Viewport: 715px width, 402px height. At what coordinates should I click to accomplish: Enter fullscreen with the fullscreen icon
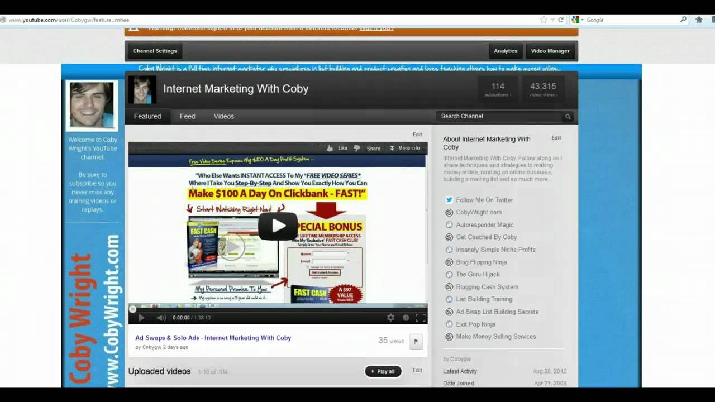(421, 318)
